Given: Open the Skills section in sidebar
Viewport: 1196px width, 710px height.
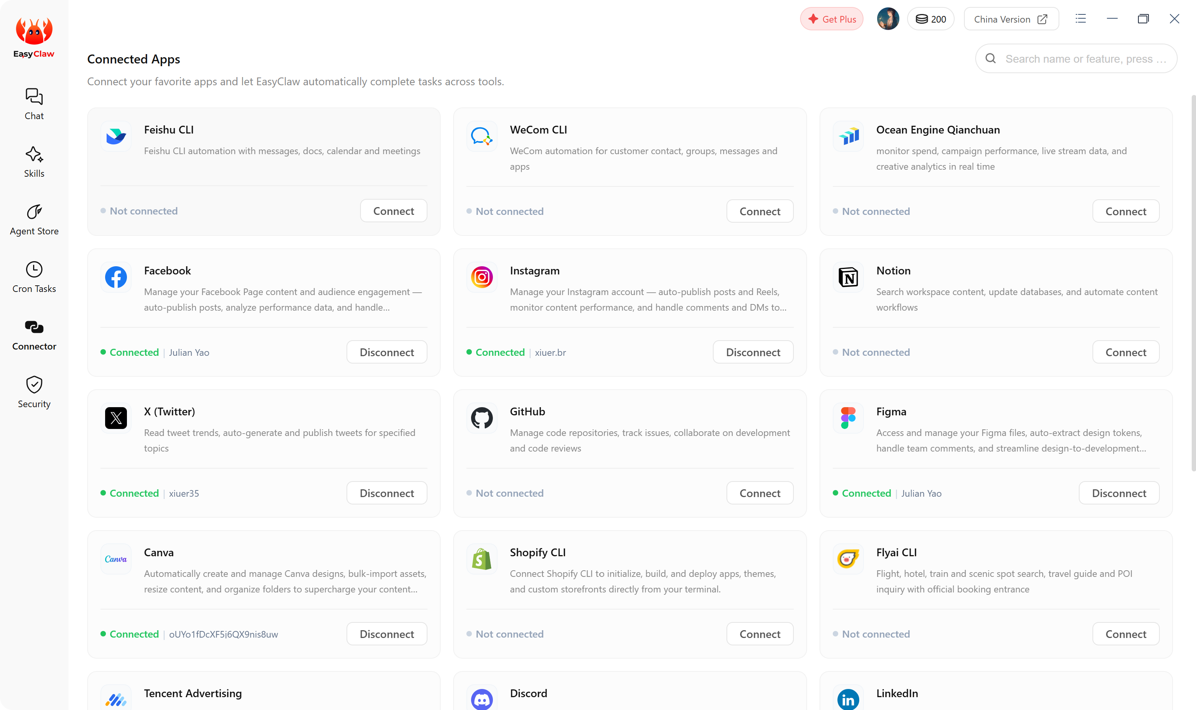Looking at the screenshot, I should pyautogui.click(x=34, y=162).
